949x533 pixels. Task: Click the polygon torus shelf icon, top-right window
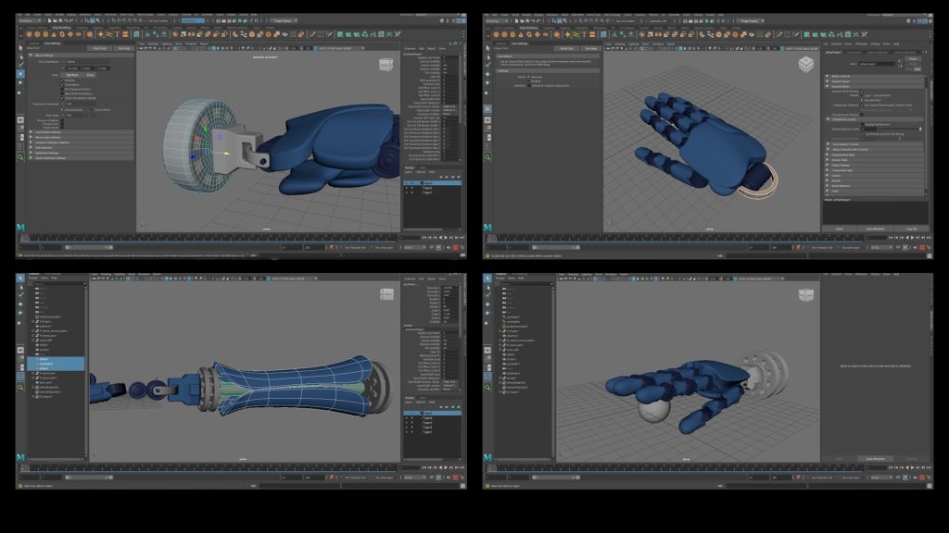click(528, 34)
